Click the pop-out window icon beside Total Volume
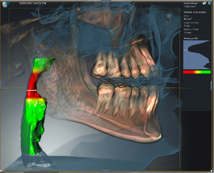 pos(204,3)
